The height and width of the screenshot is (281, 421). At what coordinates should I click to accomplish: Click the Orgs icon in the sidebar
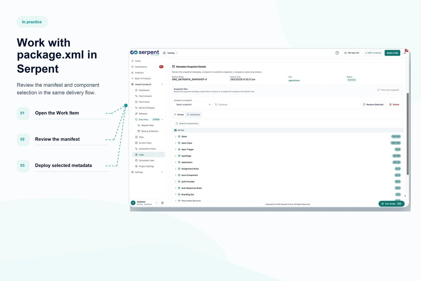click(x=136, y=137)
